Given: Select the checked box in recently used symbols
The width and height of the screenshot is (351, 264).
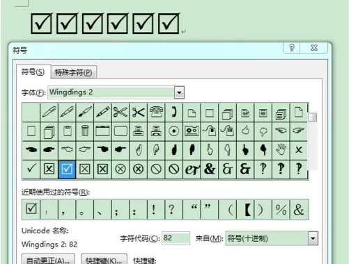Looking at the screenshot, I should tap(31, 209).
